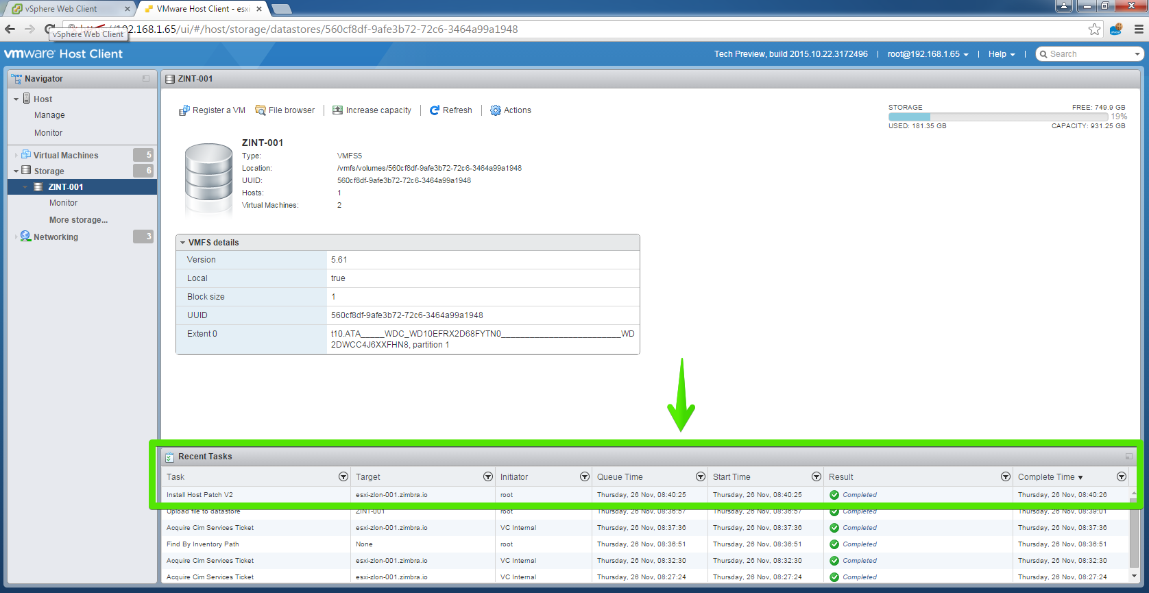This screenshot has width=1149, height=593.
Task: Select Monitor under ZINT-001 in Navigator
Action: [x=63, y=203]
